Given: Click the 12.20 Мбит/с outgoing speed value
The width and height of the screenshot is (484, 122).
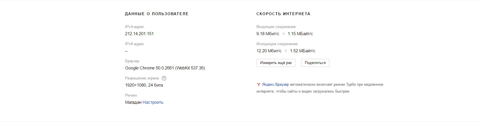Looking at the screenshot, I should click(269, 51).
